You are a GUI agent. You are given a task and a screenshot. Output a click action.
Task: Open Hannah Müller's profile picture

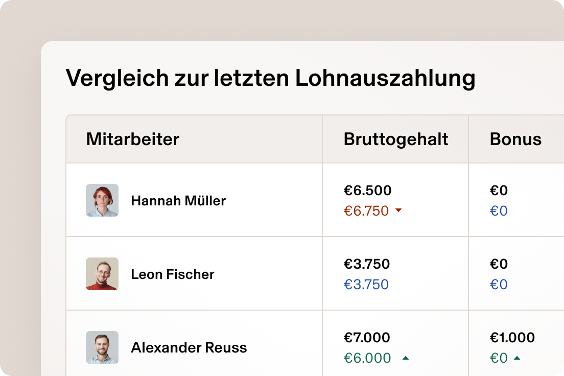(102, 200)
